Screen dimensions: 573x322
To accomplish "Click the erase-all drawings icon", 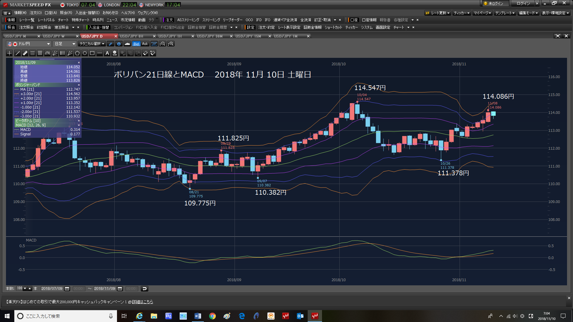I will click(153, 53).
